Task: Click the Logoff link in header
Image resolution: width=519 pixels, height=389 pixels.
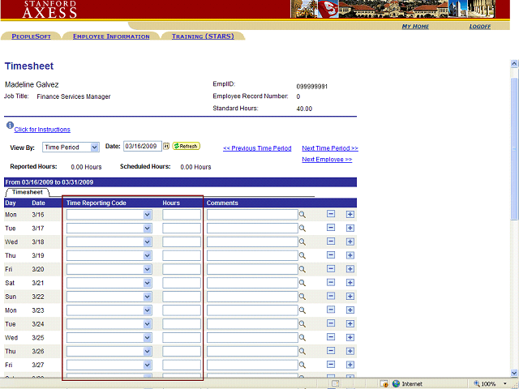Action: pyautogui.click(x=479, y=27)
